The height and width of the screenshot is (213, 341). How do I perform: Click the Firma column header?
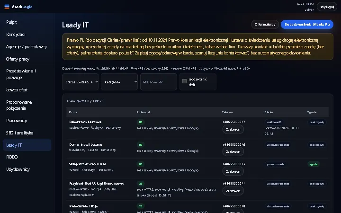click(73, 112)
